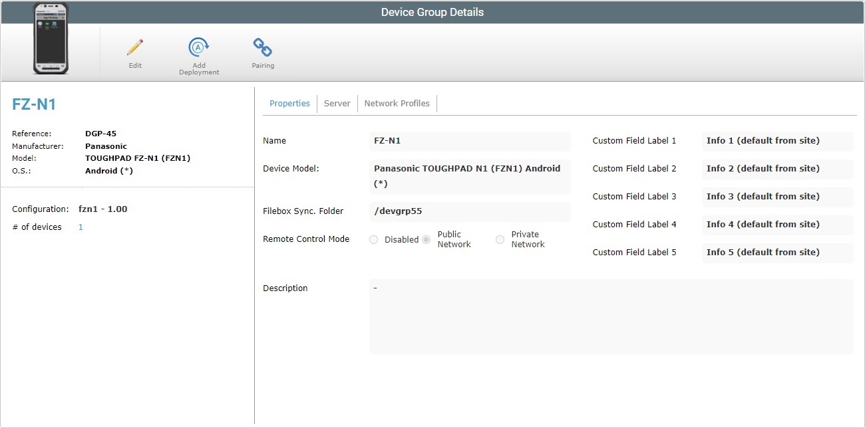Click the Edit pencil icon

tap(134, 48)
